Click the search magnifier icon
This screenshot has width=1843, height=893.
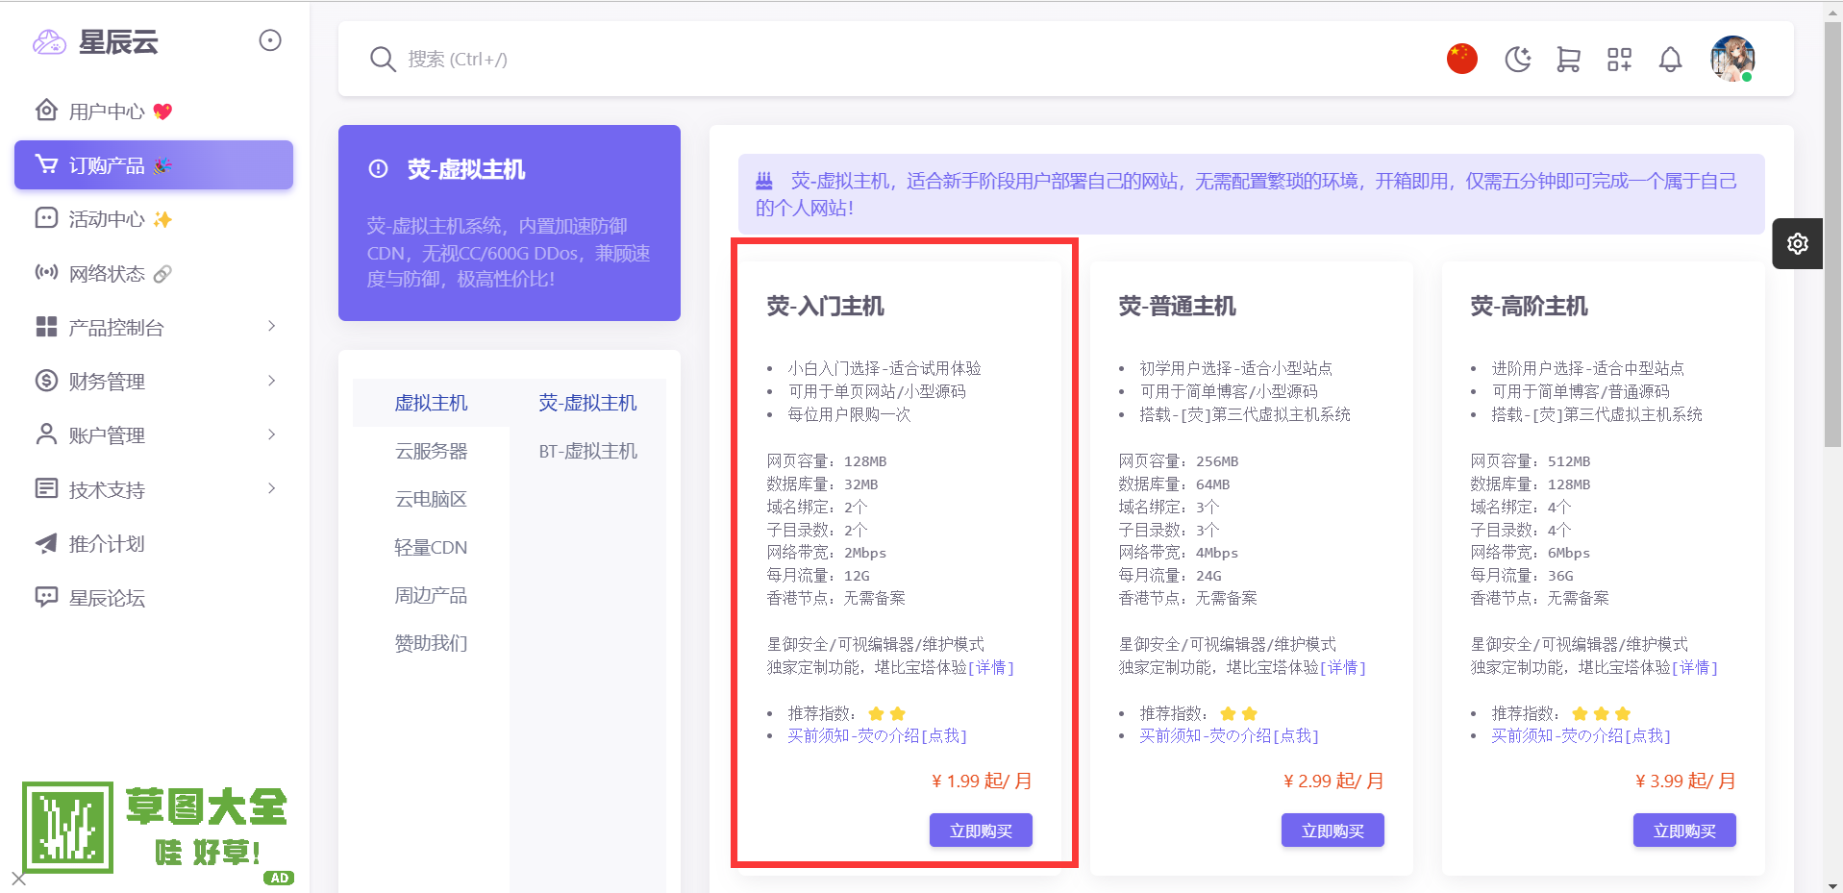click(x=383, y=60)
